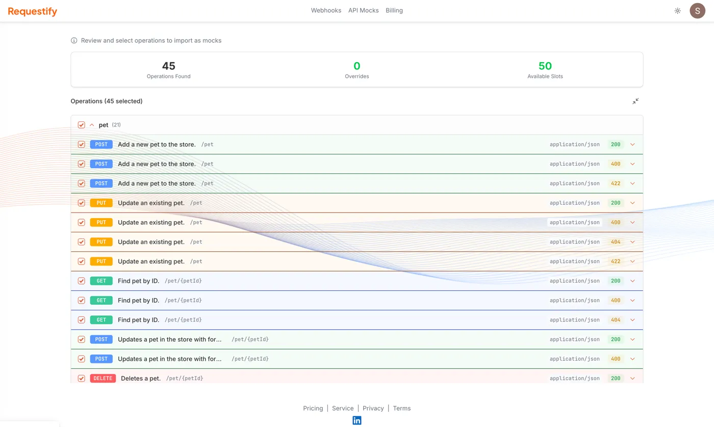Open the Billing nav item
This screenshot has height=427, width=714.
[x=394, y=10]
